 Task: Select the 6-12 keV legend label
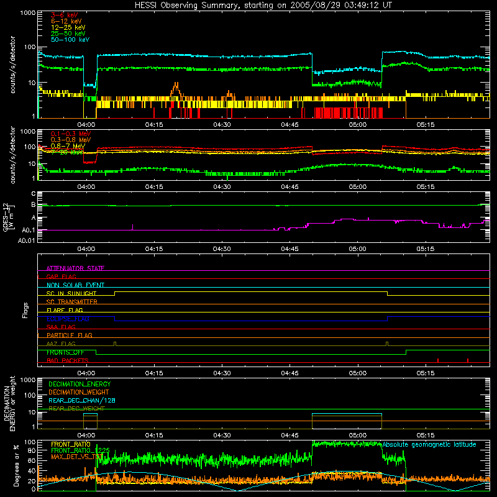66,21
